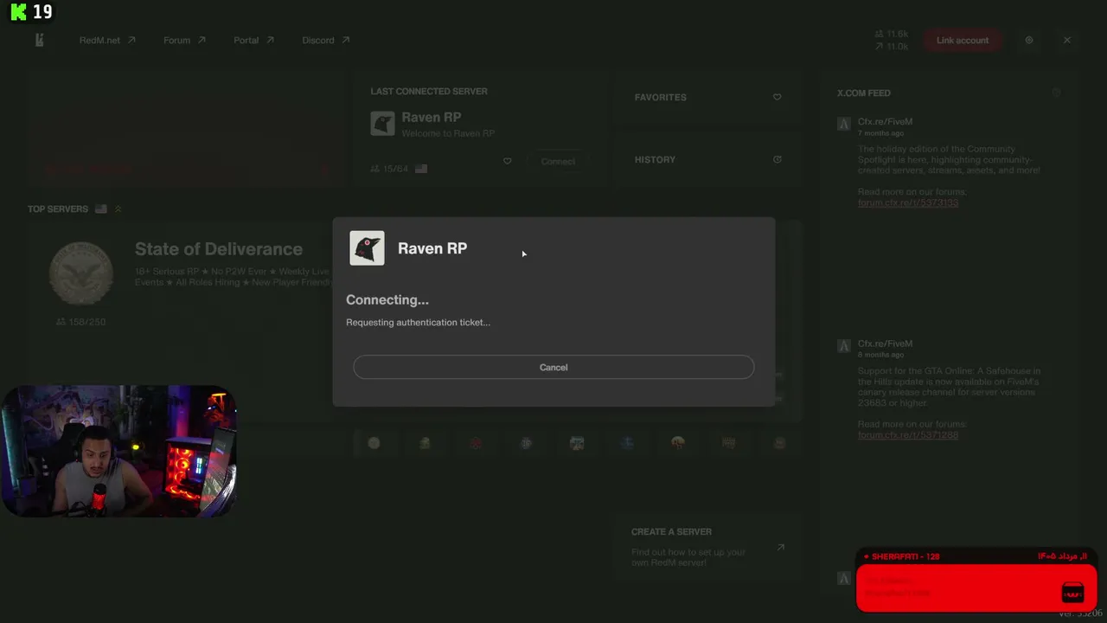Click the Raven RP crow logo in dialog
Image resolution: width=1107 pixels, height=623 pixels.
tap(367, 248)
